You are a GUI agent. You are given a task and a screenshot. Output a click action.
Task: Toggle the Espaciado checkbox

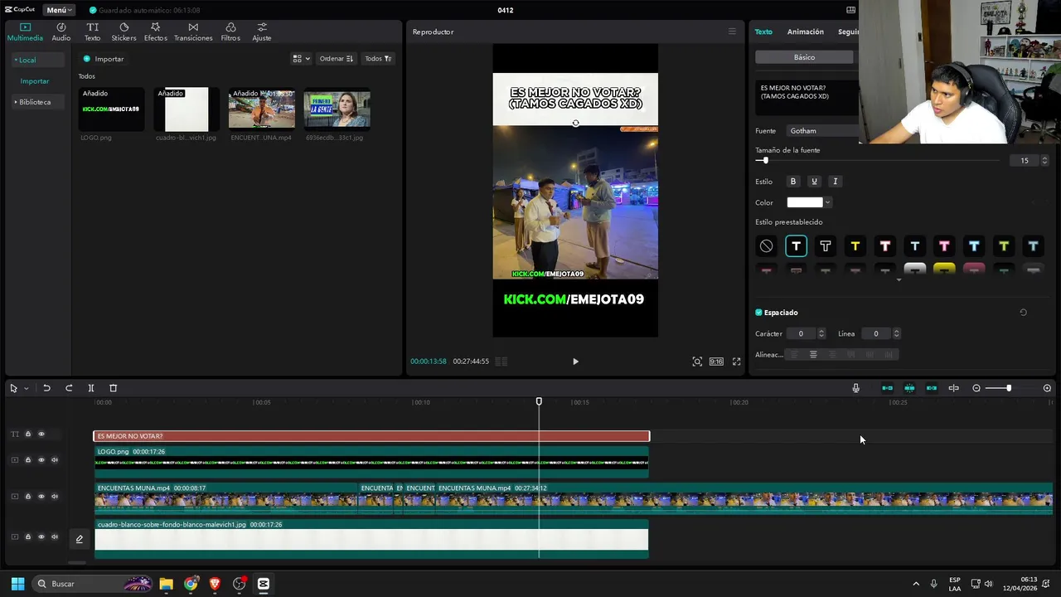pyautogui.click(x=758, y=313)
